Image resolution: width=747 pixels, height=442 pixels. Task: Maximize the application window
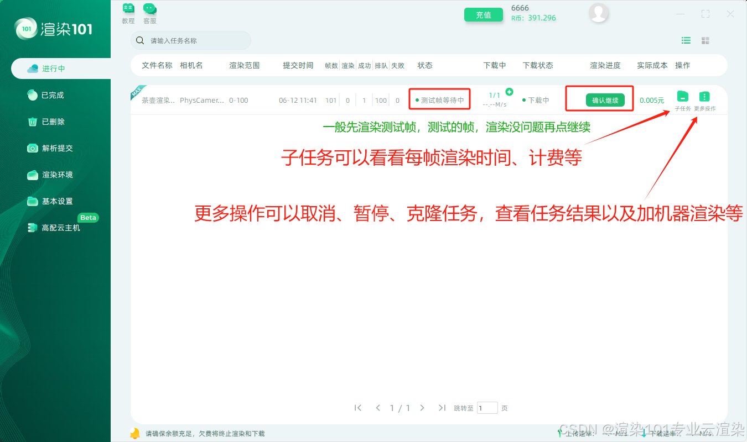coord(705,14)
